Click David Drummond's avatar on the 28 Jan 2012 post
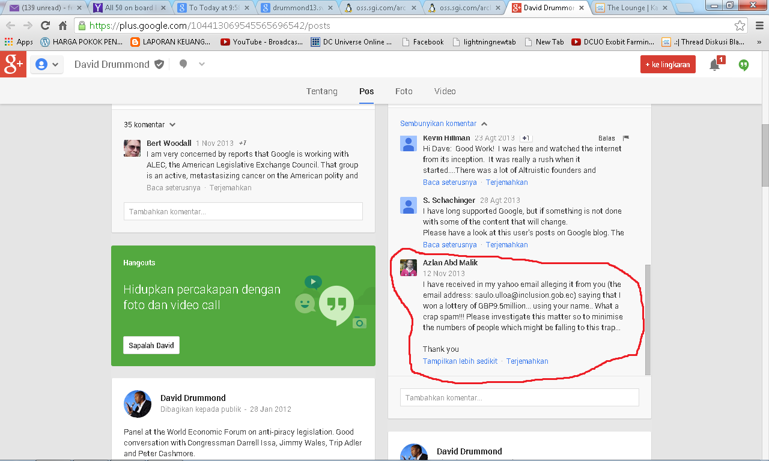This screenshot has width=769, height=461. pyautogui.click(x=138, y=403)
